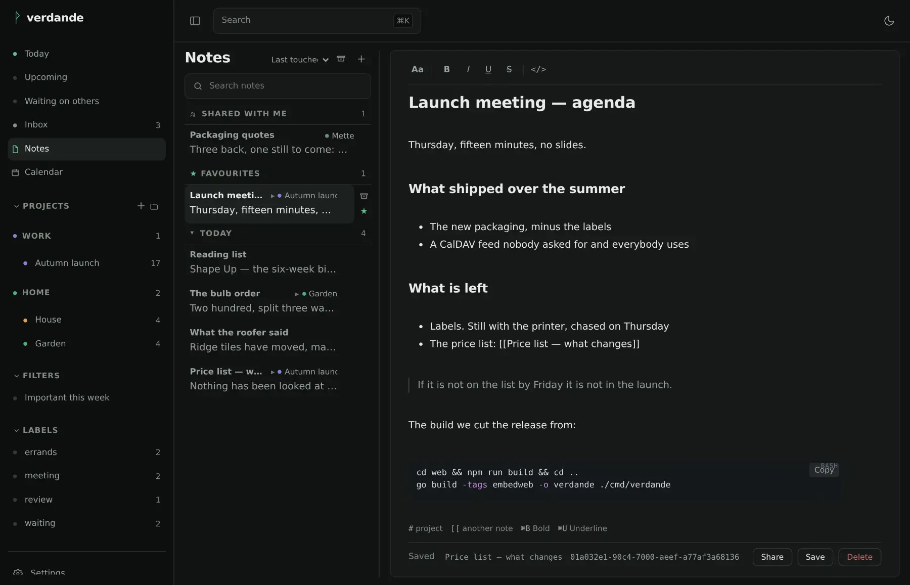Open Waiting on others view
The image size is (910, 585).
[x=86, y=101]
